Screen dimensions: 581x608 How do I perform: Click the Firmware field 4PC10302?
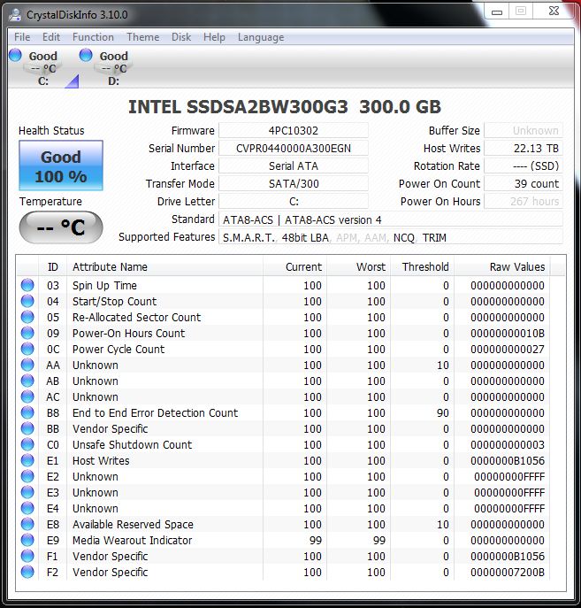tap(294, 131)
